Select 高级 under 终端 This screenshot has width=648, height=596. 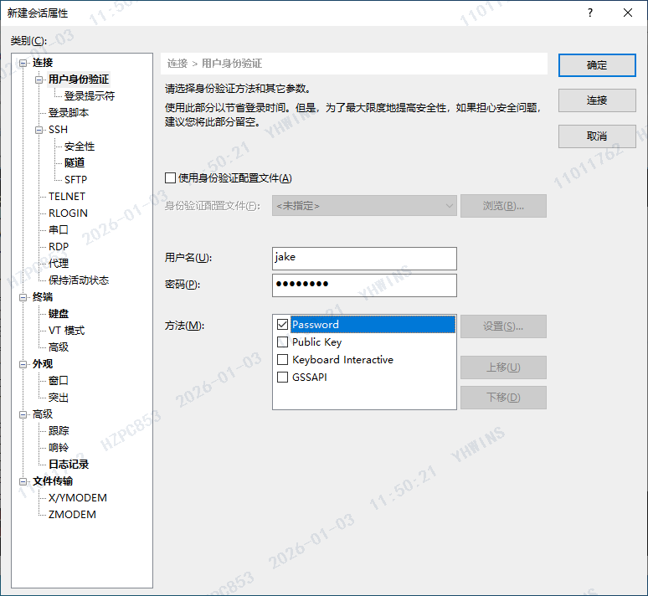tap(59, 347)
